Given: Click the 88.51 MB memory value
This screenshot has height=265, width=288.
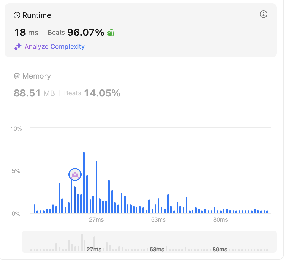Looking at the screenshot, I should (34, 93).
